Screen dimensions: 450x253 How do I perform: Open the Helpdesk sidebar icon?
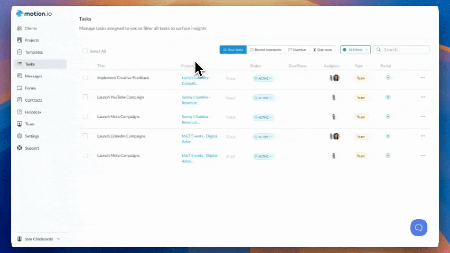pyautogui.click(x=20, y=112)
